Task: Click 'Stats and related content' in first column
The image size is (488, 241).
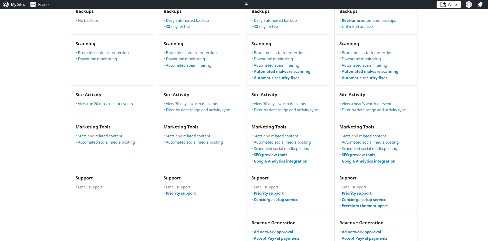Action: pyautogui.click(x=100, y=136)
